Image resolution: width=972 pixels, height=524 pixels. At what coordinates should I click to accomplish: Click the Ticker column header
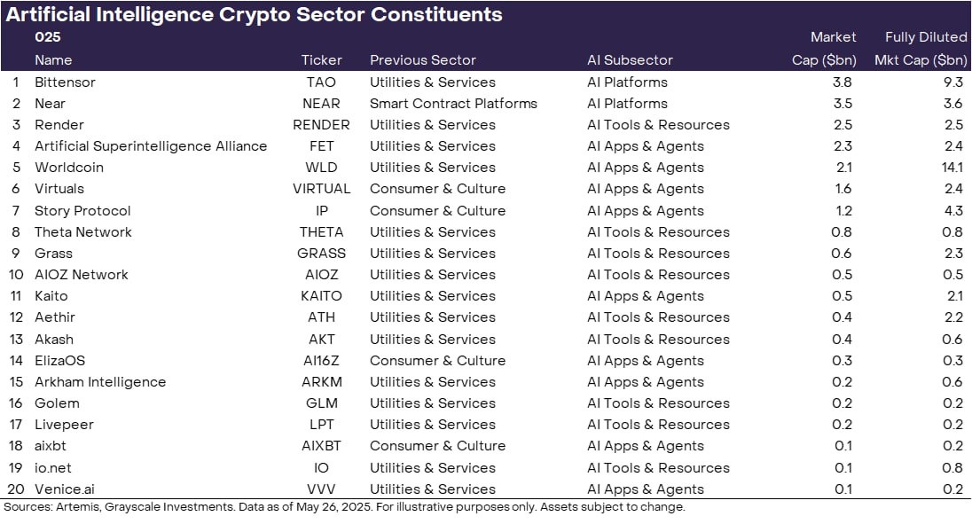click(x=321, y=60)
